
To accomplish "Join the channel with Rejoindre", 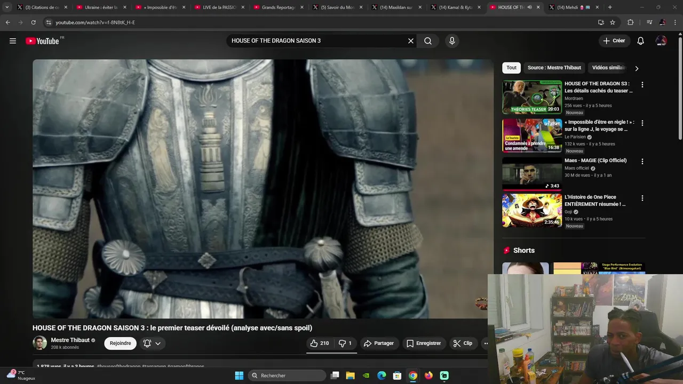I will click(x=120, y=343).
